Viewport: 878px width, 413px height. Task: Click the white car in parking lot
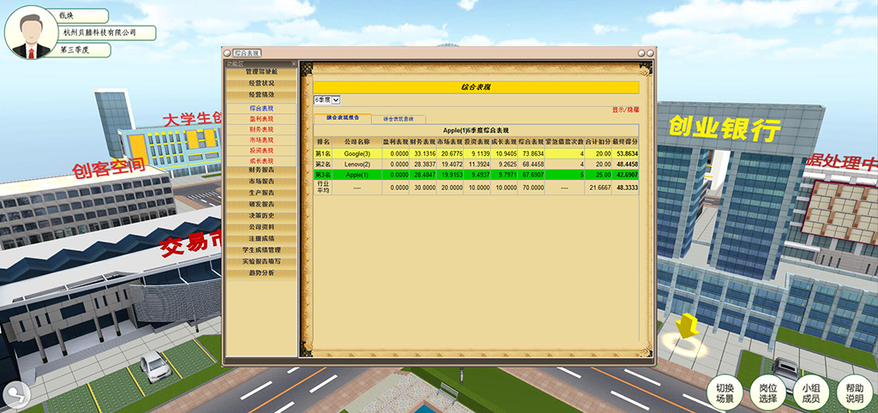pos(154,365)
